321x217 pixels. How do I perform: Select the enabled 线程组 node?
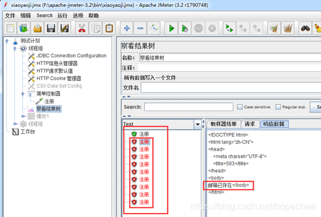pyautogui.click(x=35, y=48)
